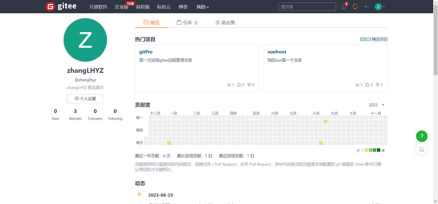Viewport: 438px width, 204px height.
Task: Click the Gitee logo
Action: click(x=61, y=6)
